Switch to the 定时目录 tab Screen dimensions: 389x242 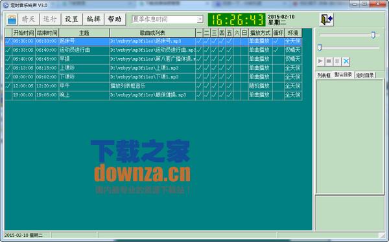(x=365, y=75)
